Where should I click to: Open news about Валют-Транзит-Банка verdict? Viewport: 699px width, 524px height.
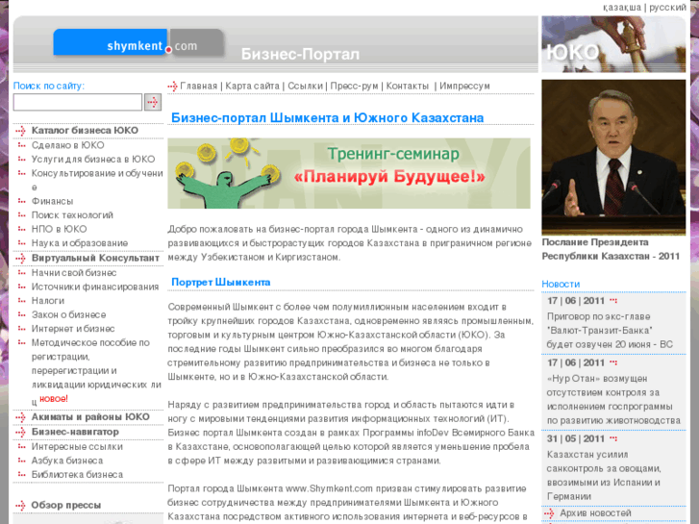pos(610,331)
